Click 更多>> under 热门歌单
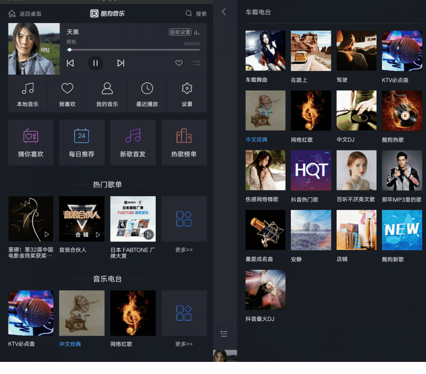 pyautogui.click(x=184, y=249)
